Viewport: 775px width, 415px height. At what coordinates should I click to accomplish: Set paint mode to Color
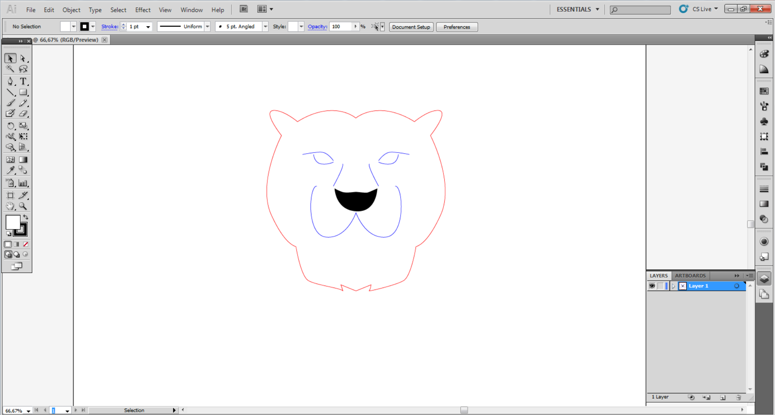(x=8, y=244)
